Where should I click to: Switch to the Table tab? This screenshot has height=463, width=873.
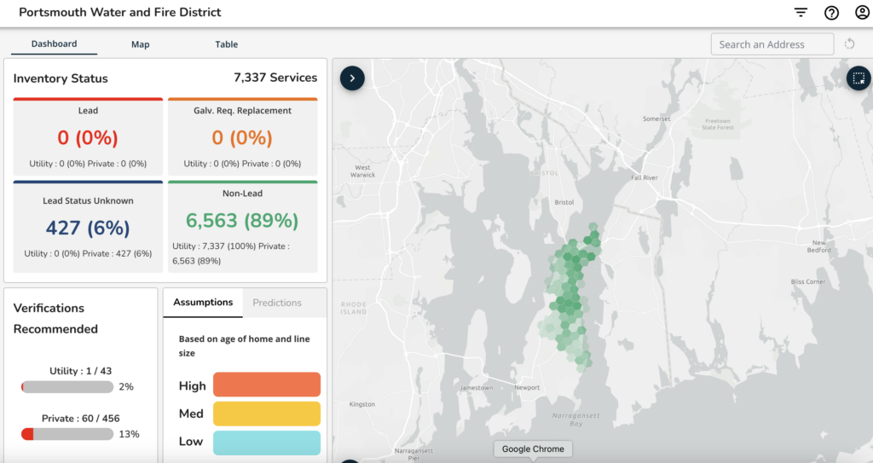[x=226, y=44]
